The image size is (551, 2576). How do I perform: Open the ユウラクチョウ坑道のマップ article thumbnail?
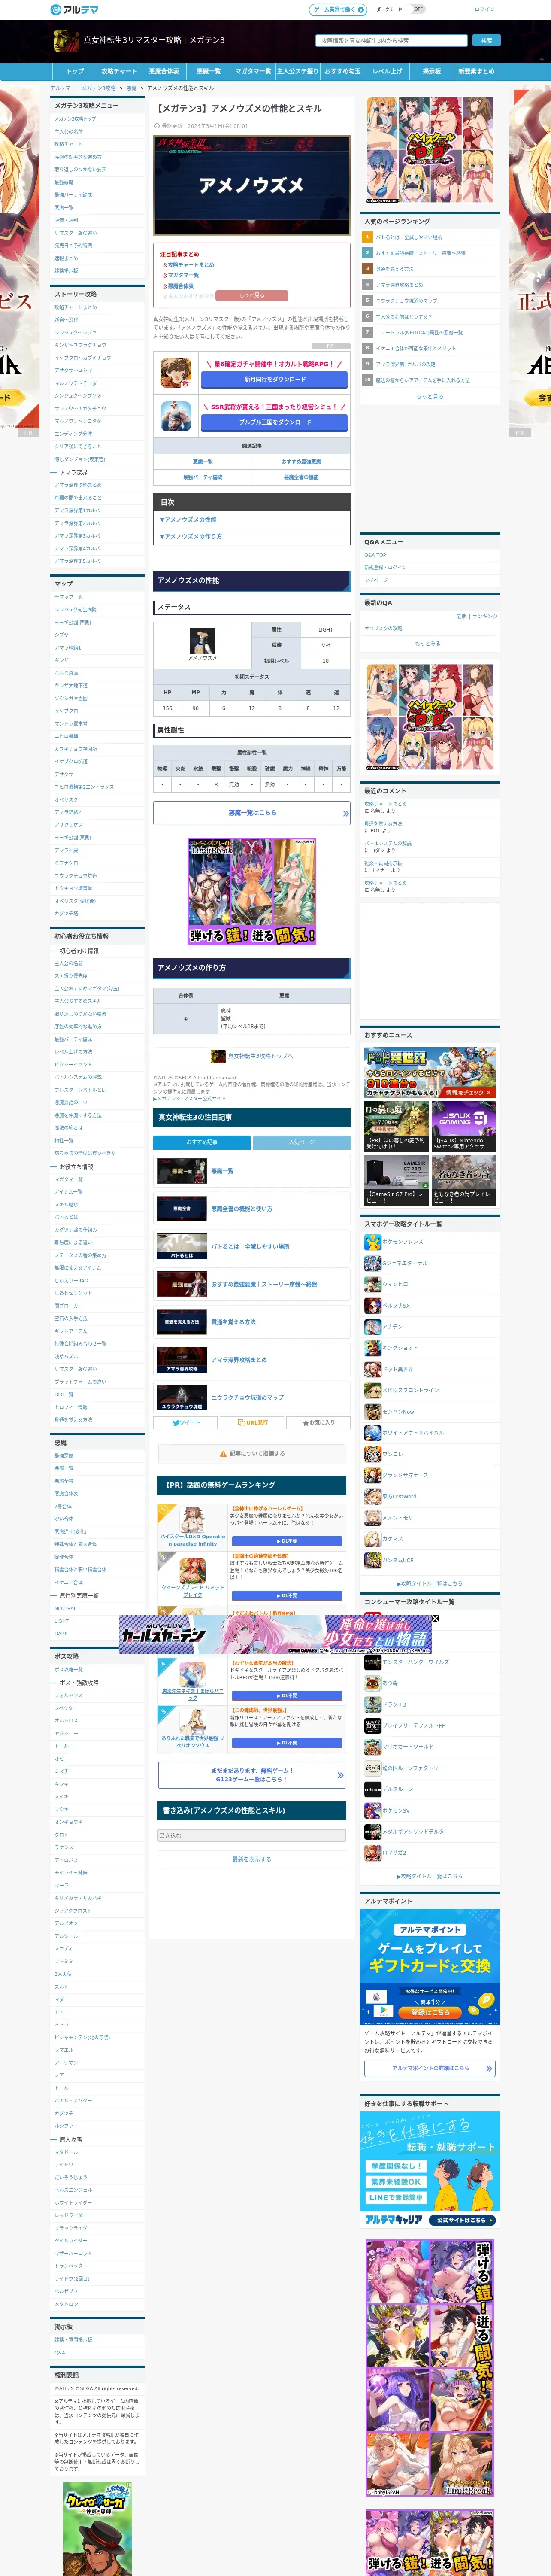pos(182,1398)
